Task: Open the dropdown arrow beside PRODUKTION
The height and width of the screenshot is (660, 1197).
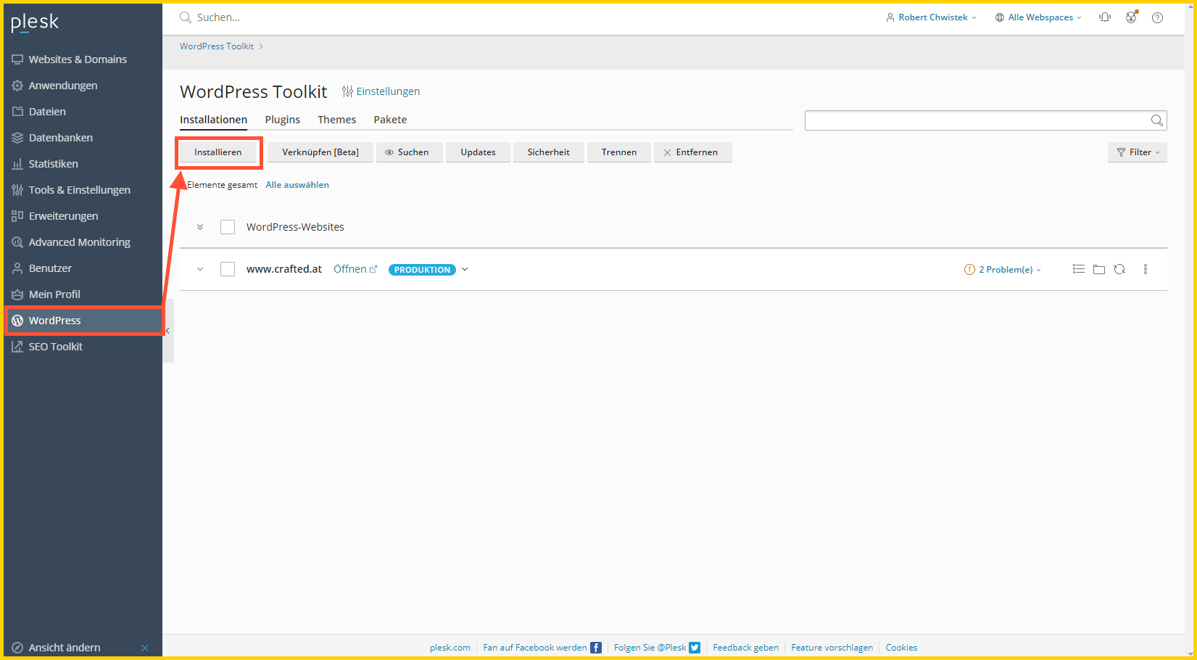Action: [465, 269]
